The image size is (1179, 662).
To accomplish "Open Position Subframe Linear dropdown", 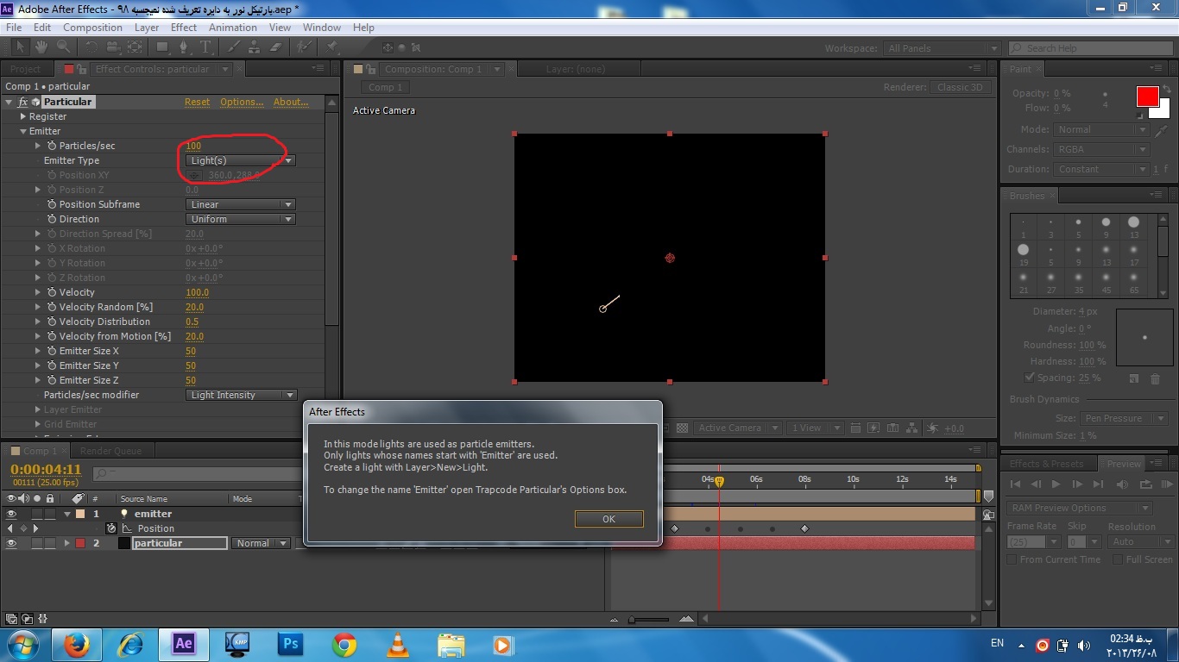I will (241, 204).
